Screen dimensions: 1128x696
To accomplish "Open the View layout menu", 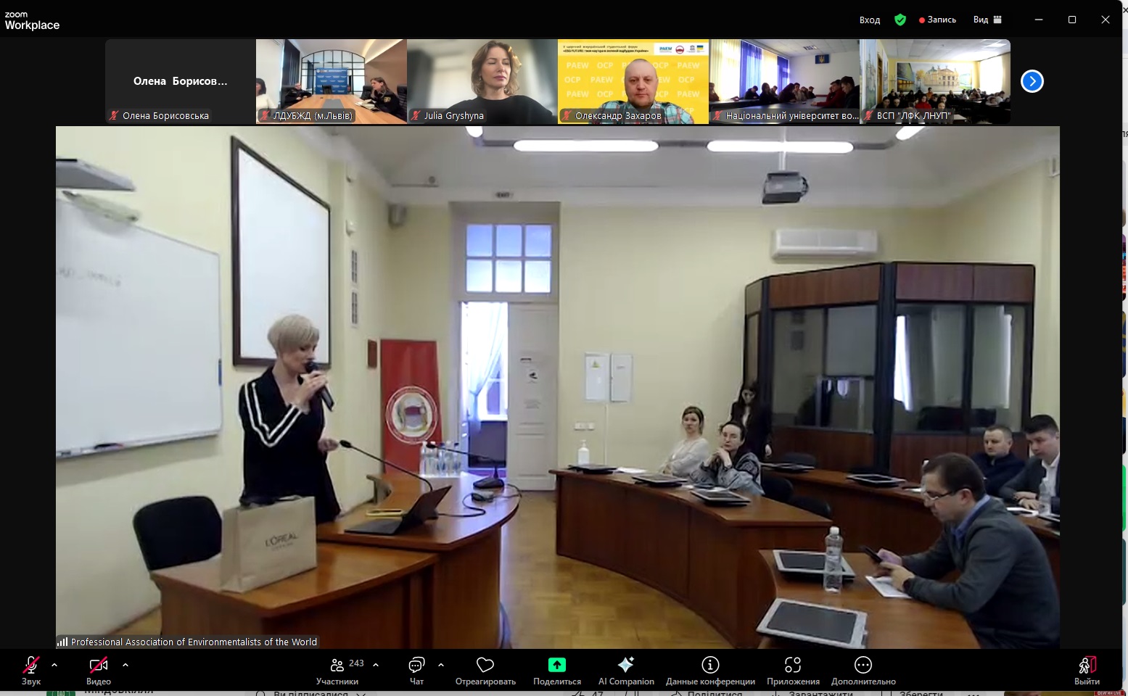I will tap(987, 20).
